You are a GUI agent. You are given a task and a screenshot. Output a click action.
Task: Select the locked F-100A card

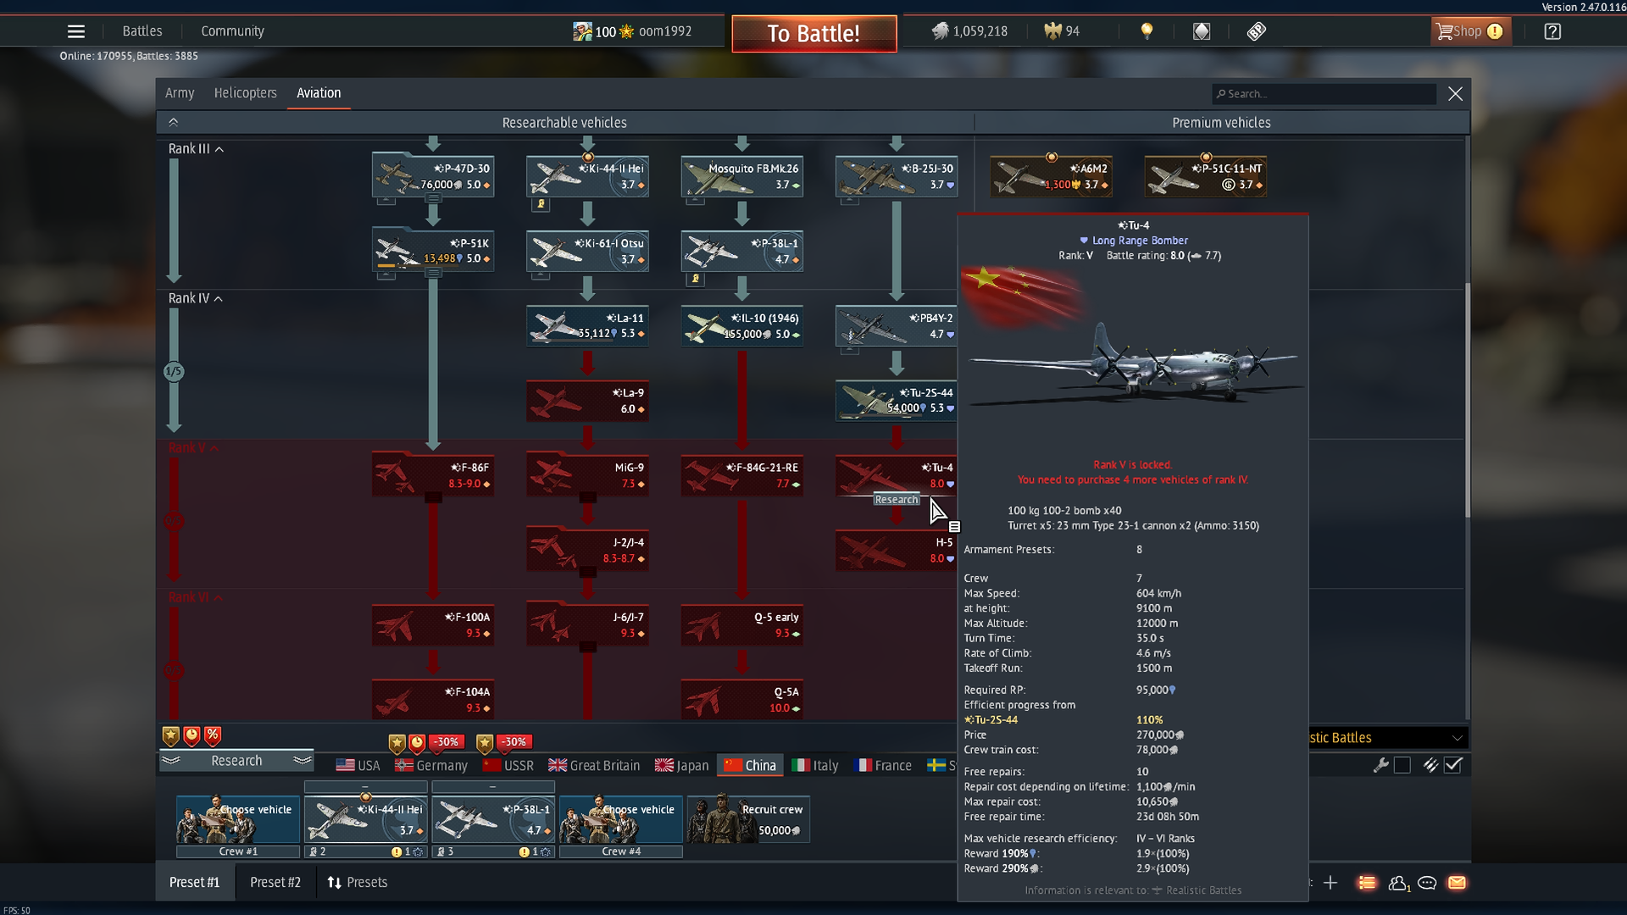(433, 624)
